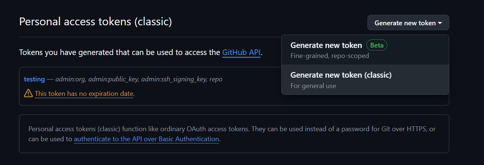The width and height of the screenshot is (484, 165).
Task: Click the 'Tokens you have generated' description
Action: (x=120, y=52)
